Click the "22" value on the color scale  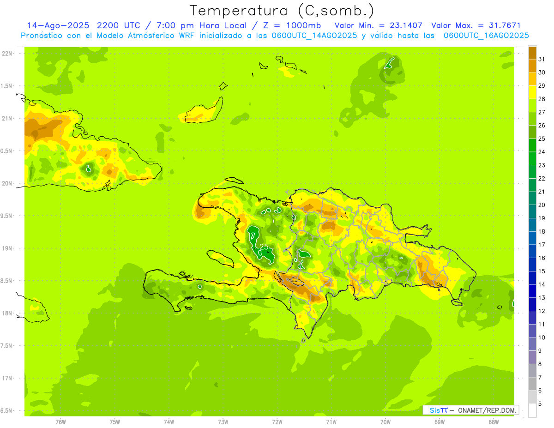(x=542, y=178)
